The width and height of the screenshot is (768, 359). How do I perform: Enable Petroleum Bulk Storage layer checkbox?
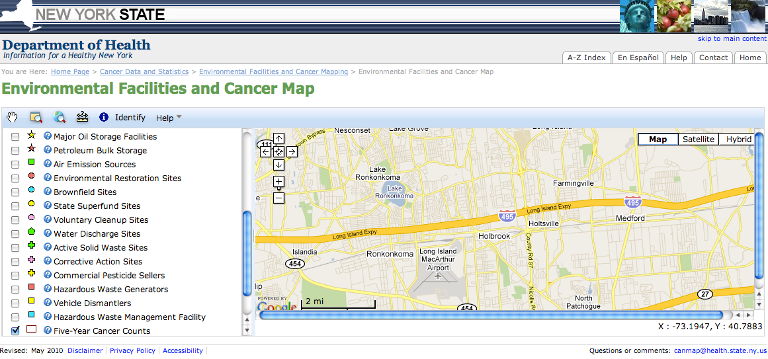coord(15,151)
